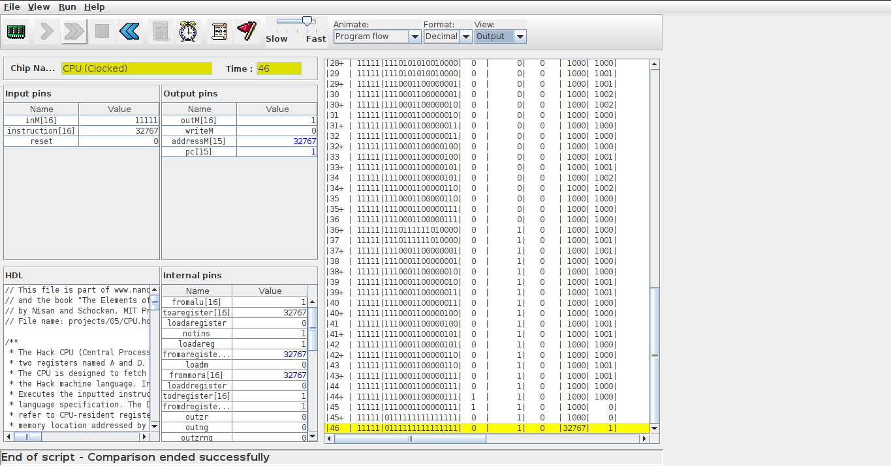
Task: Click the Slow/Fast speed slider handle
Action: (x=307, y=22)
